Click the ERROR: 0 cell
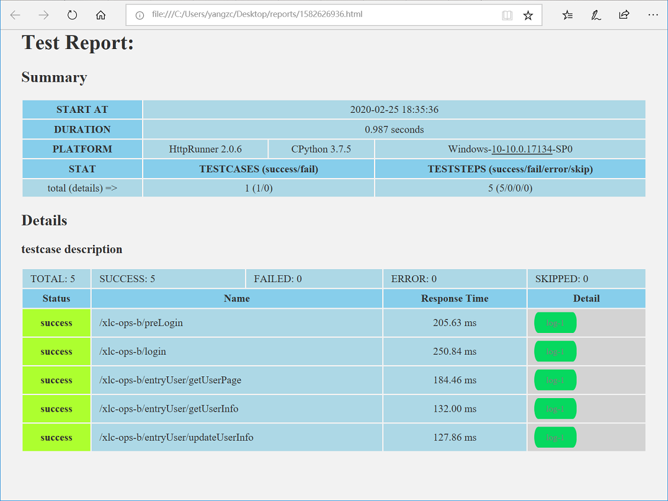668x501 pixels. coord(455,278)
